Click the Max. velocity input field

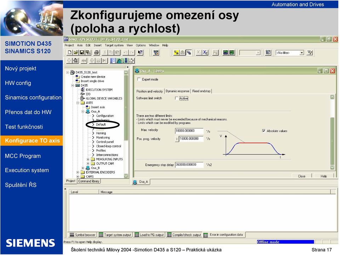[x=189, y=131]
